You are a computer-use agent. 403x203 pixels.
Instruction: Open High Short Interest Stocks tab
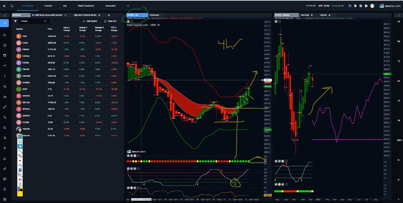[x=85, y=15]
